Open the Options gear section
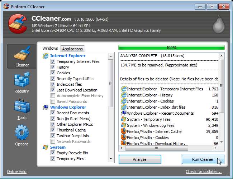This screenshot has width=233, height=179. coord(22,135)
